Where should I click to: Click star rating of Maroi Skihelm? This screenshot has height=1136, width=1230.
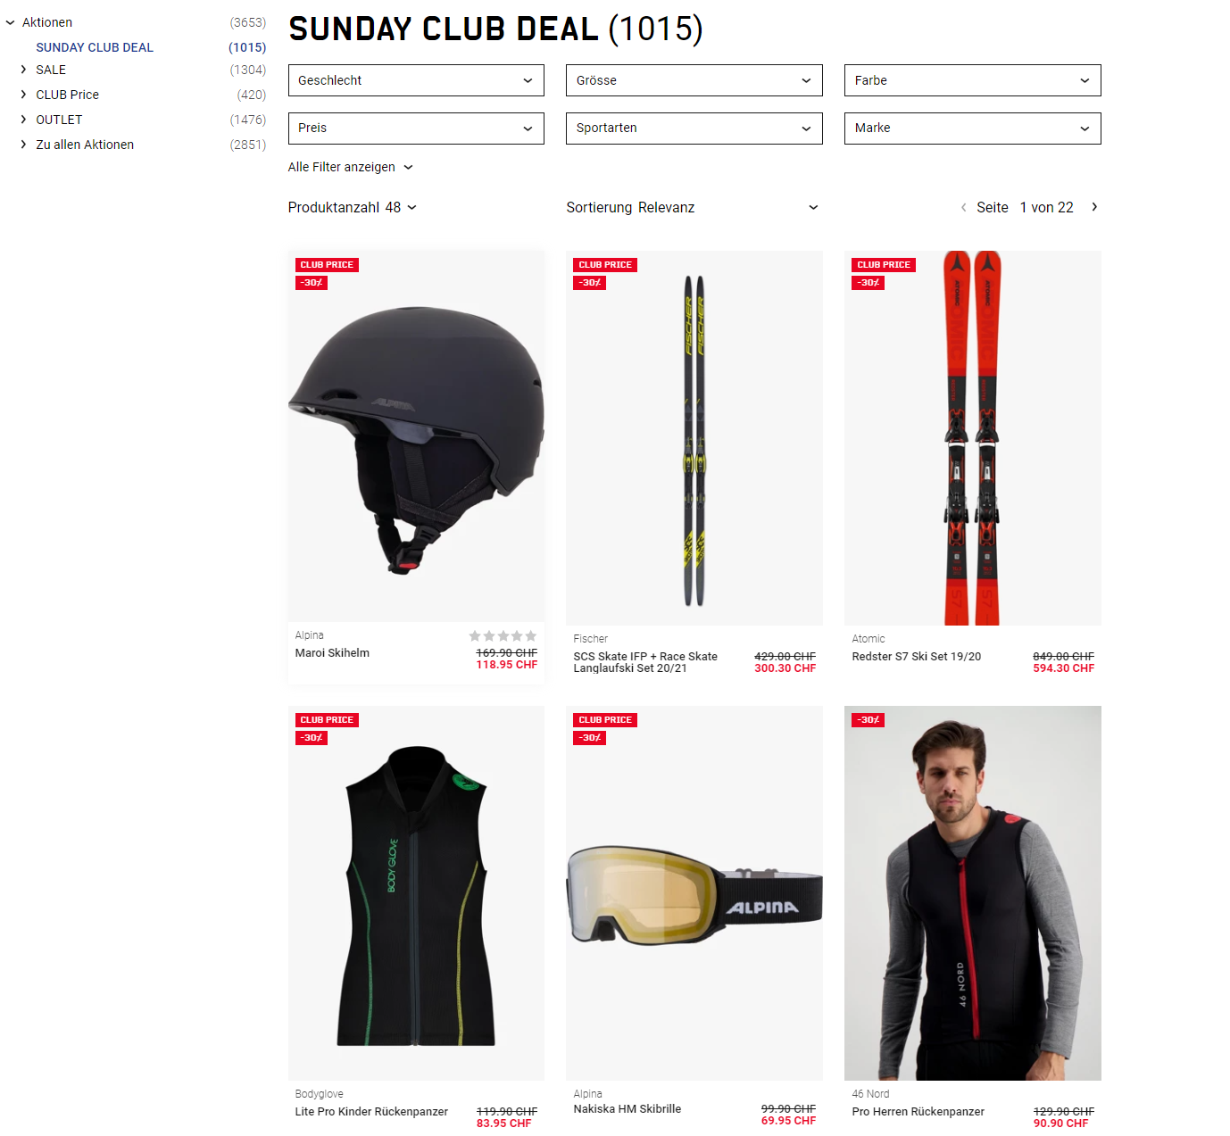[503, 636]
